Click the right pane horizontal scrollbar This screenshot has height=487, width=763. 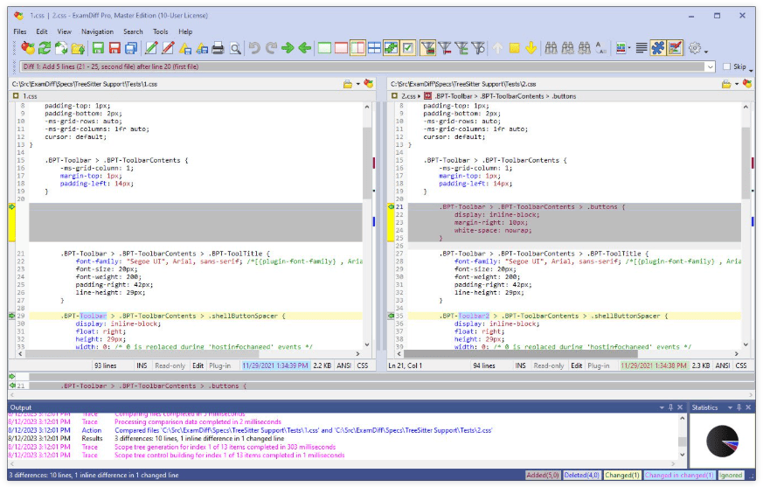568,353
